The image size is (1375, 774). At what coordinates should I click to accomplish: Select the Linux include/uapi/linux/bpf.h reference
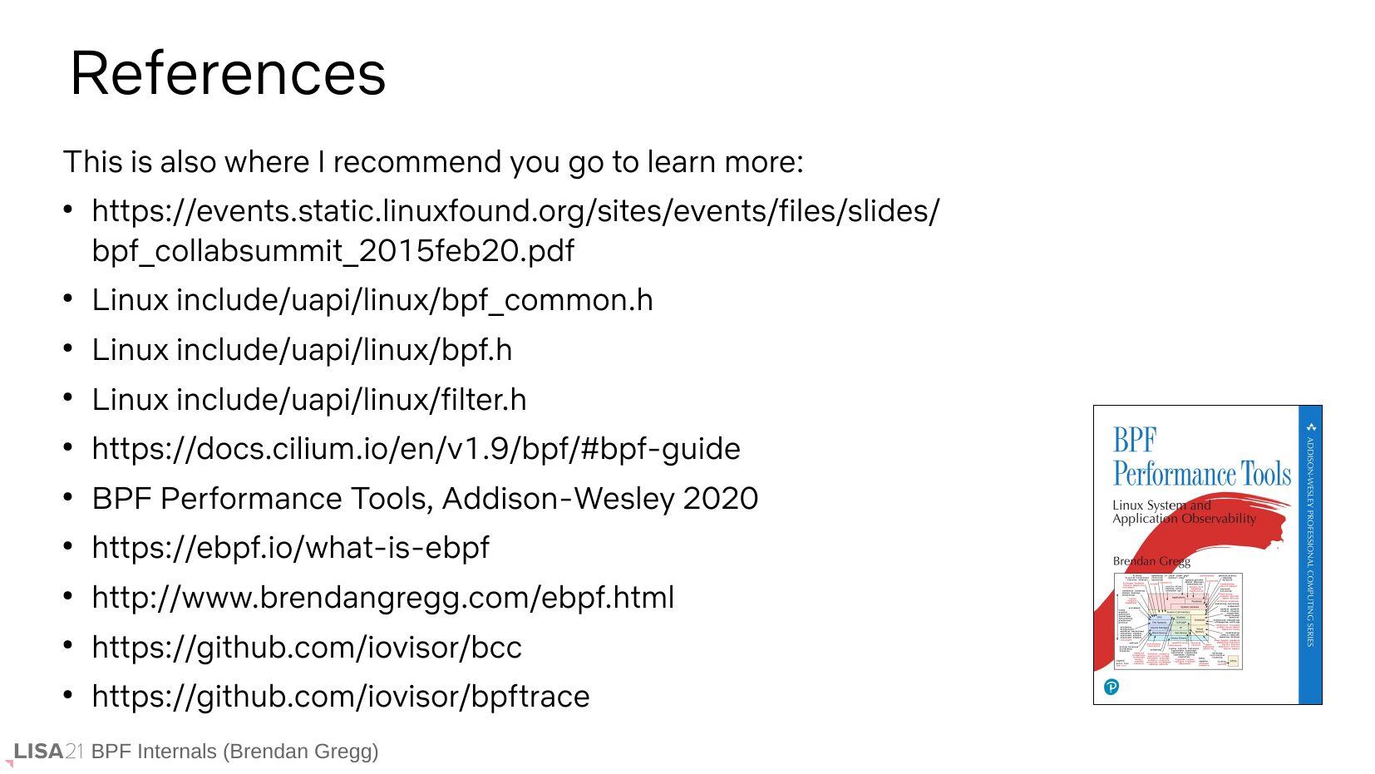point(302,350)
